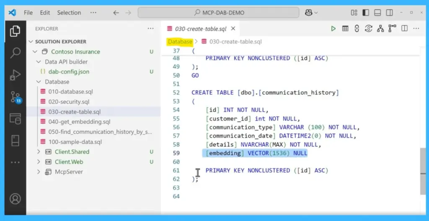
Task: Open Copilot chat icon in title bar
Action: point(309,13)
